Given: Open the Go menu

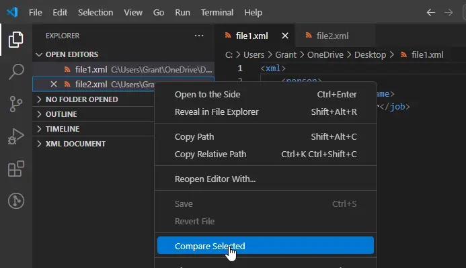Looking at the screenshot, I should (x=159, y=13).
